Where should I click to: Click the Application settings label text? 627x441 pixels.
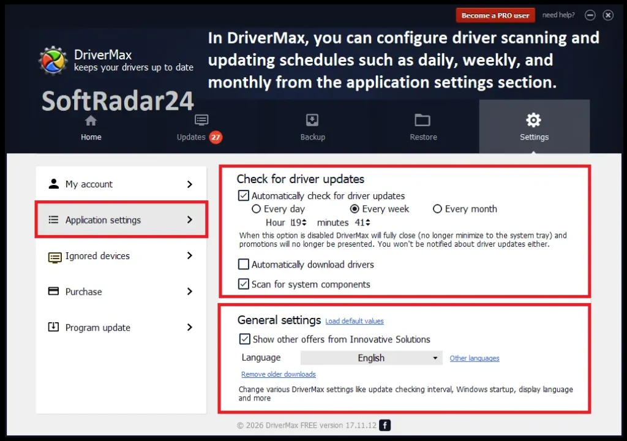[x=103, y=220]
